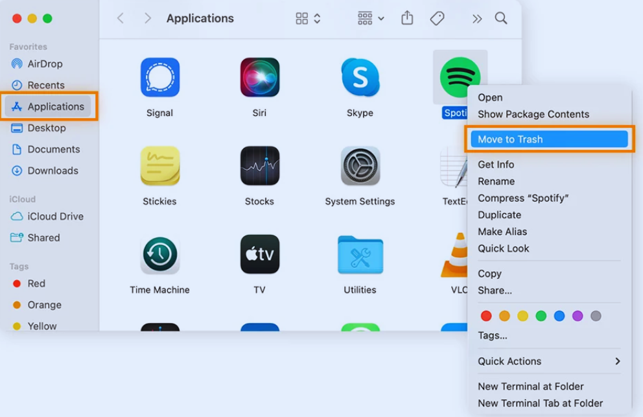Select the Utilities folder icon

[x=360, y=255]
